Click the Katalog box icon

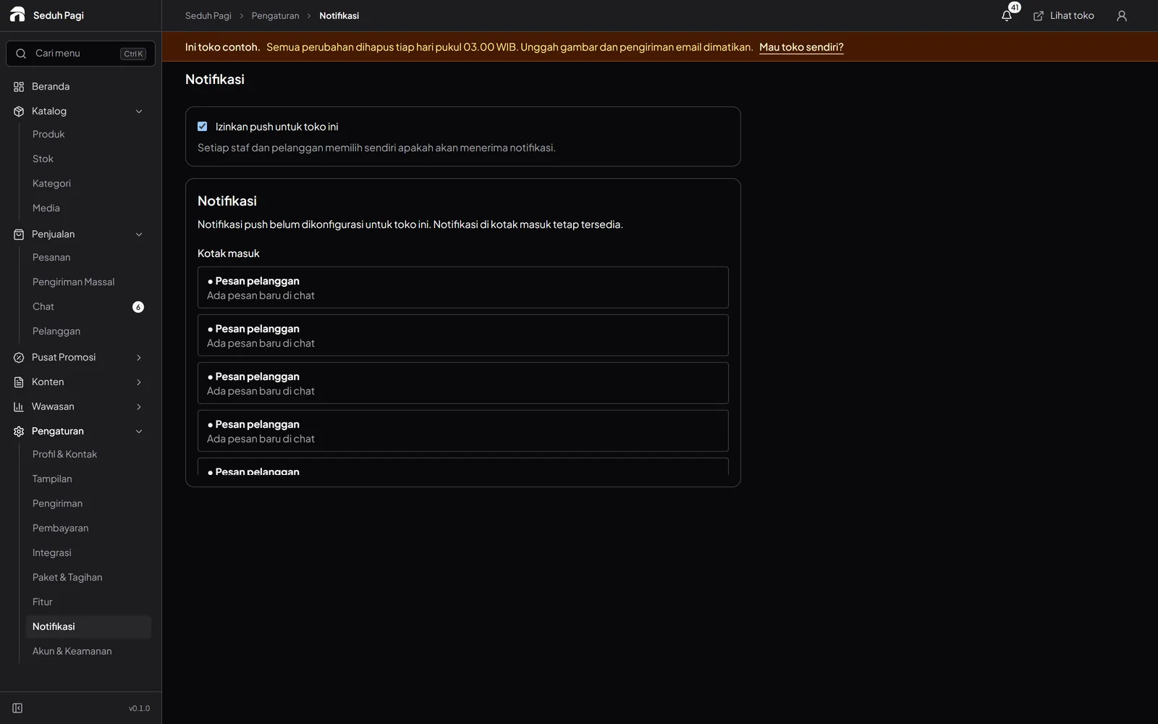(19, 111)
